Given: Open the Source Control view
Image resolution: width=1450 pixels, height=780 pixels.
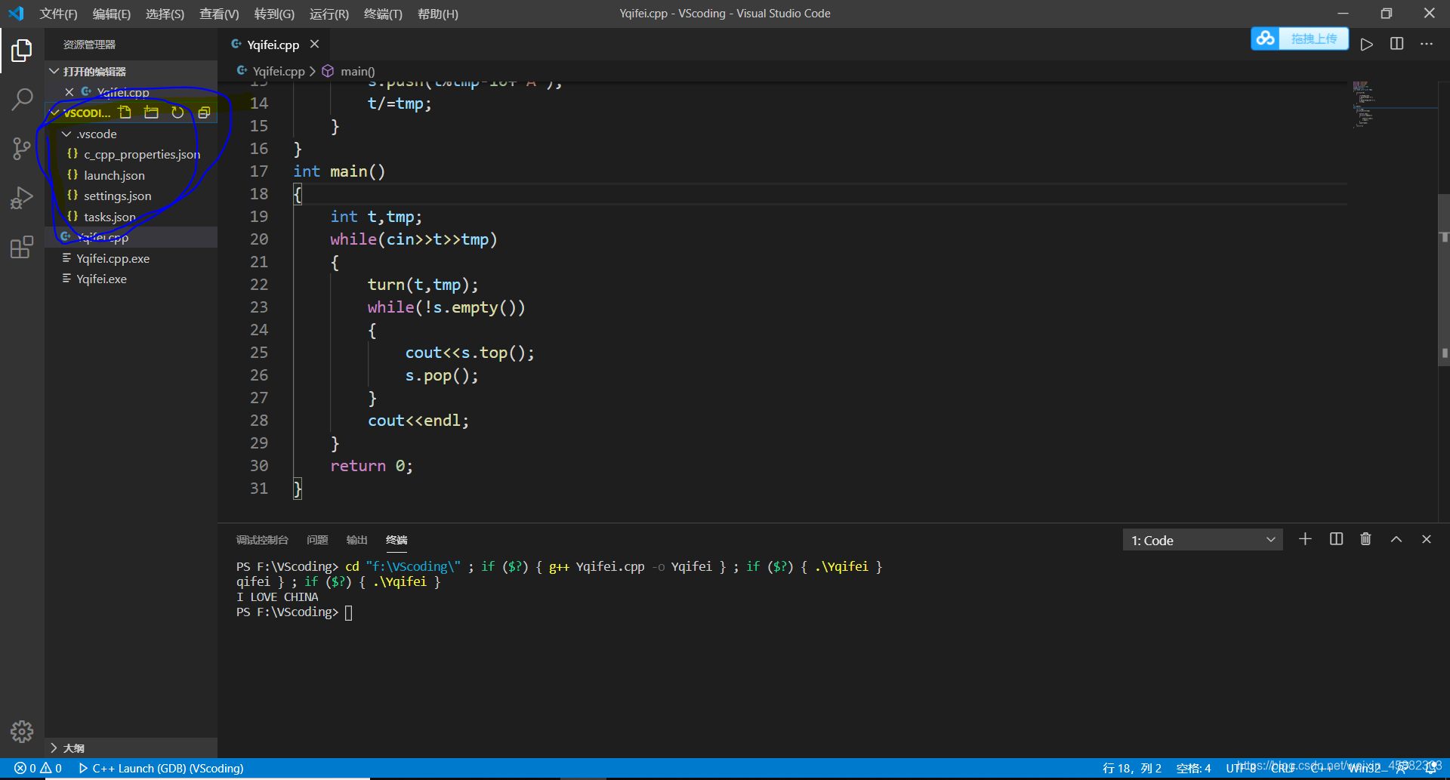Looking at the screenshot, I should tap(22, 148).
